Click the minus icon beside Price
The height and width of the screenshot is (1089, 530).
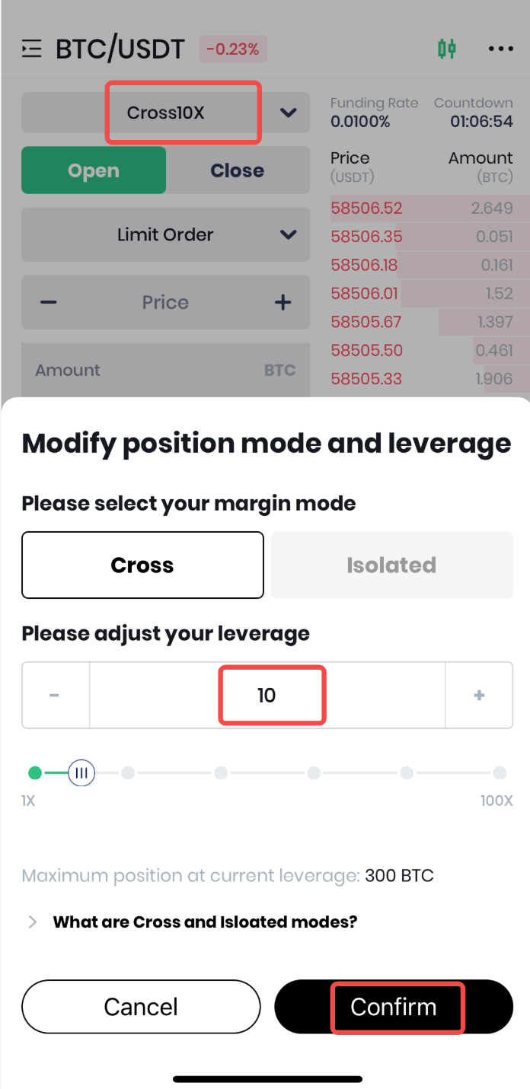click(49, 303)
